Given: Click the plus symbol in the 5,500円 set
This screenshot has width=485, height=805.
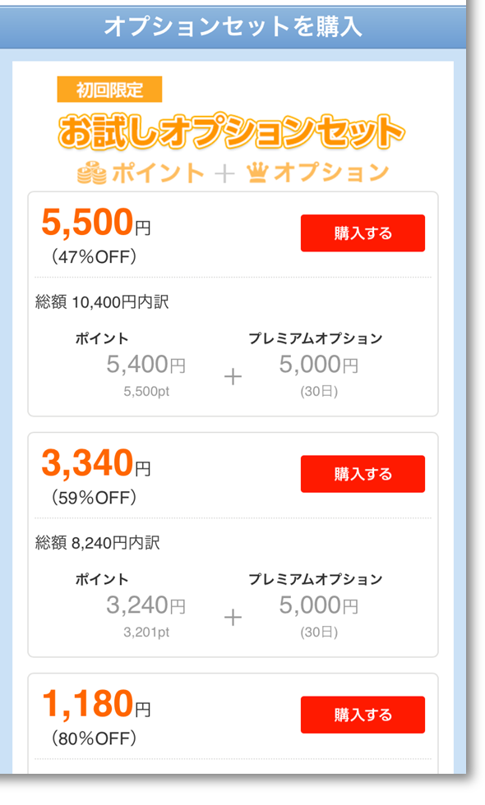Looking at the screenshot, I should 233,376.
